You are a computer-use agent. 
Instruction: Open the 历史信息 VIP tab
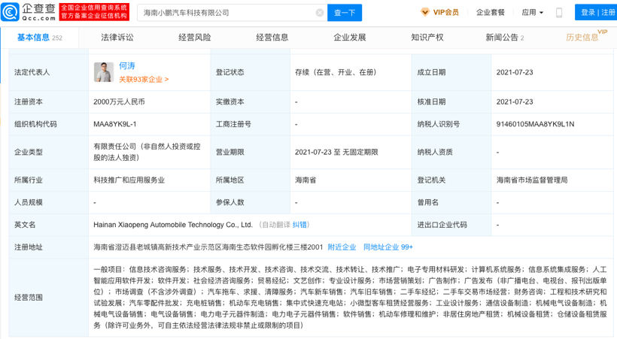point(586,36)
